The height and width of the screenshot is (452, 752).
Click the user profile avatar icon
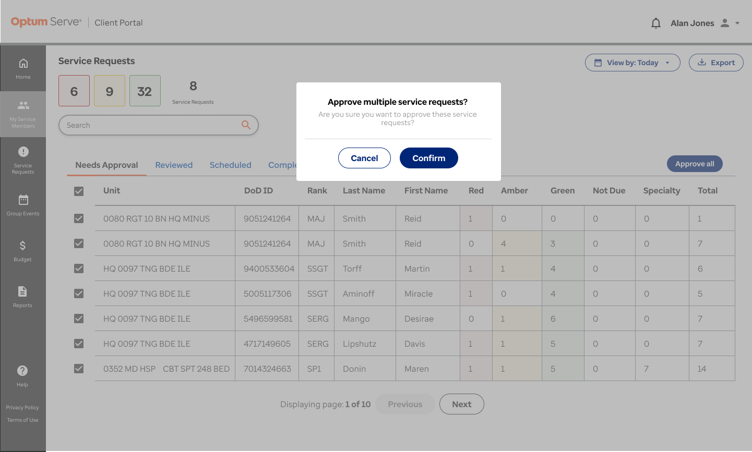click(x=725, y=23)
